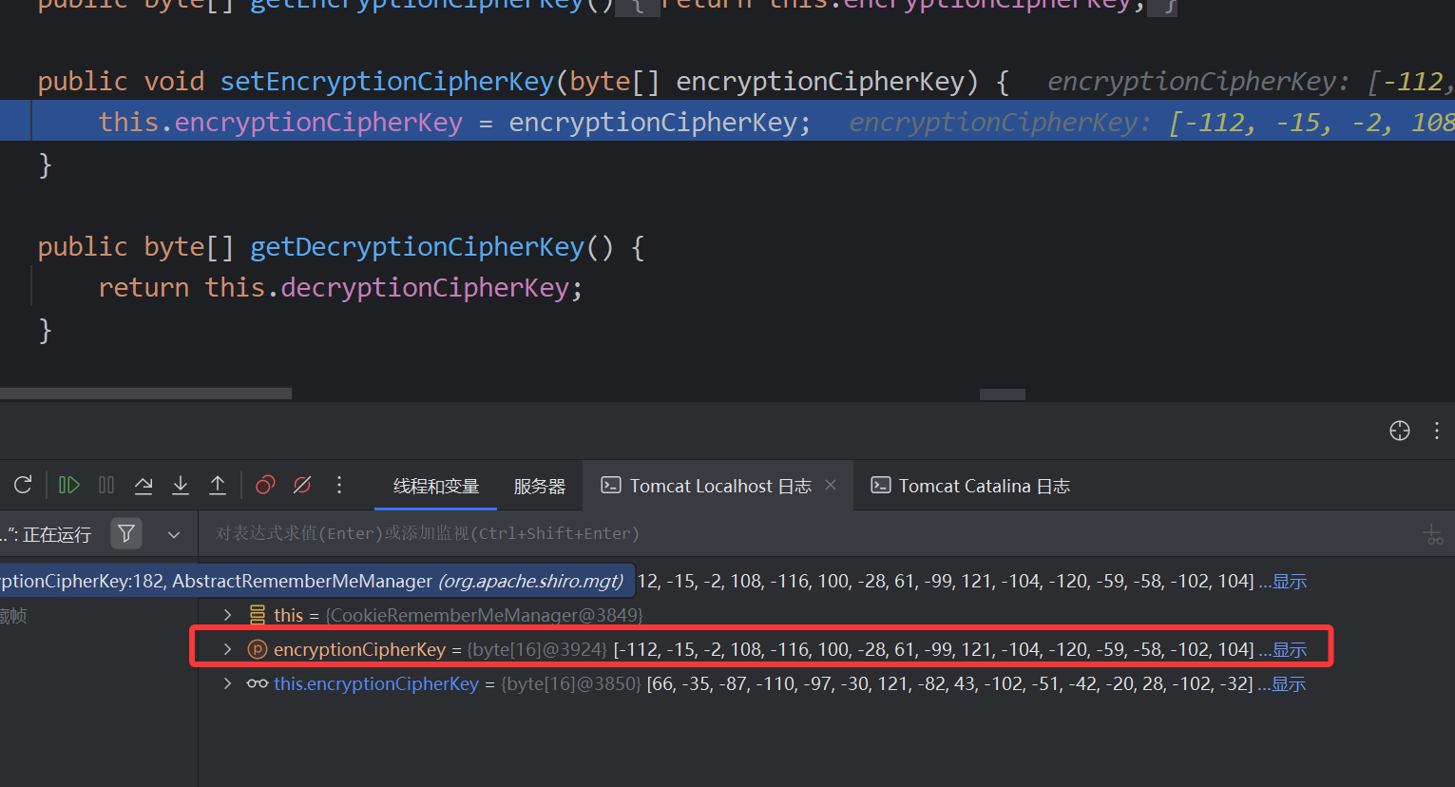Open the Tomcat Catalina 日志 tab
Viewport: 1455px width, 787px height.
983,486
